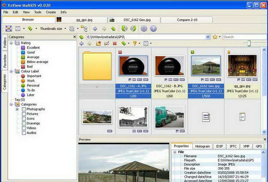
Task: Check the Pictures category checkbox
Action: (x=23, y=114)
